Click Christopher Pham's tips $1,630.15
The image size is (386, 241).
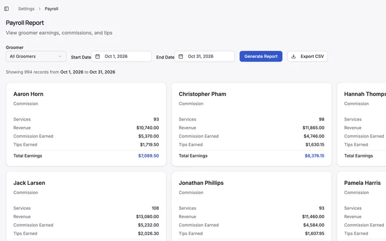point(315,145)
